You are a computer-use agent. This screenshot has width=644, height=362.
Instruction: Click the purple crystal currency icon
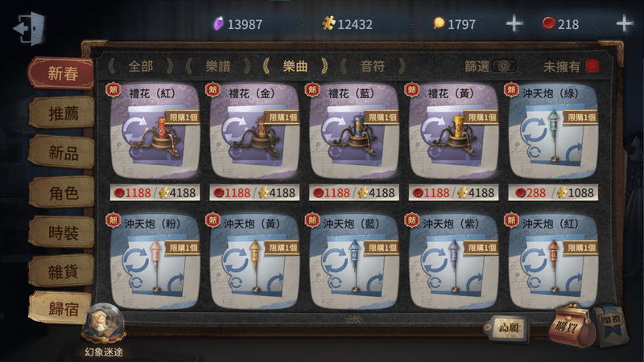[219, 23]
